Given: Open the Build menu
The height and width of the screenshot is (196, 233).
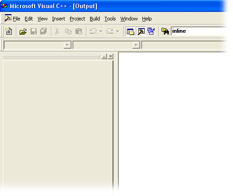Looking at the screenshot, I should pyautogui.click(x=95, y=19).
